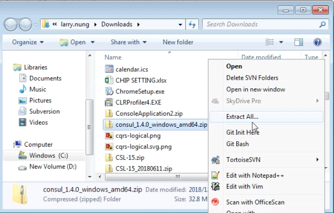Viewport: 334px width, 213px height.
Task: Click the Change your view icon
Action: point(270,42)
